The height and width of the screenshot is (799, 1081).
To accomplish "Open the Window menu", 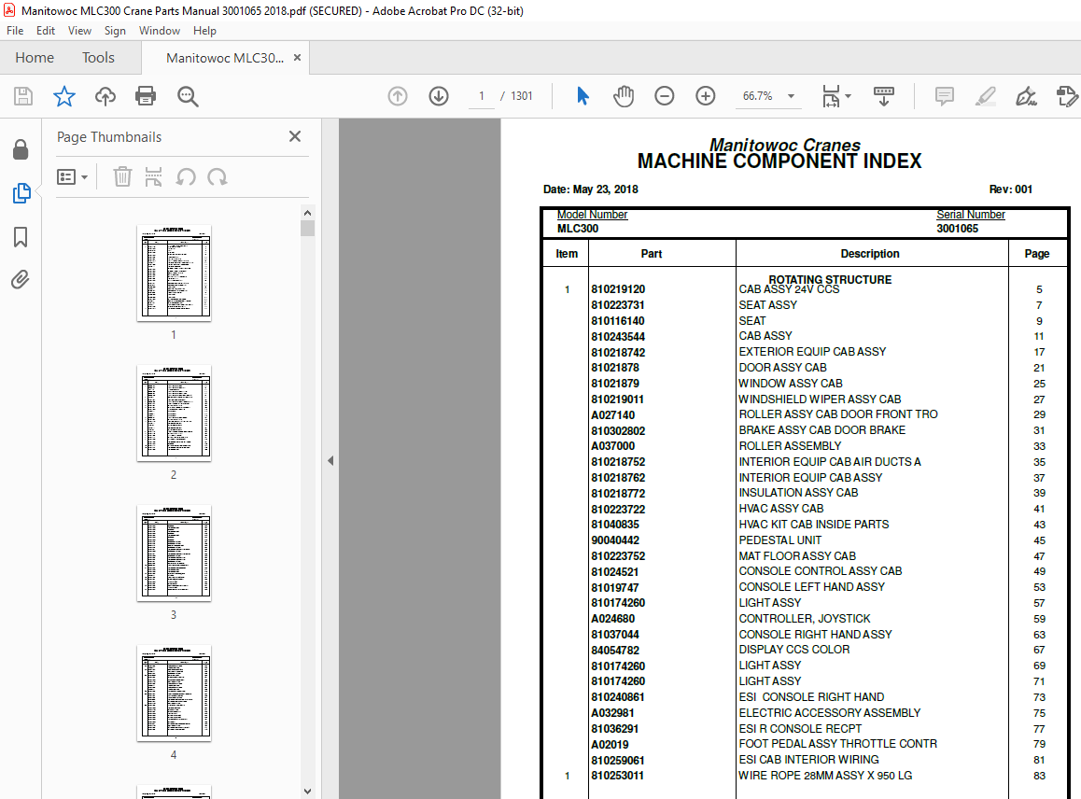I will pos(160,30).
